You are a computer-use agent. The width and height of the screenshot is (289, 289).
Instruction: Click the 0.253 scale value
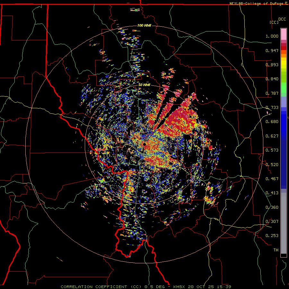click(x=272, y=236)
